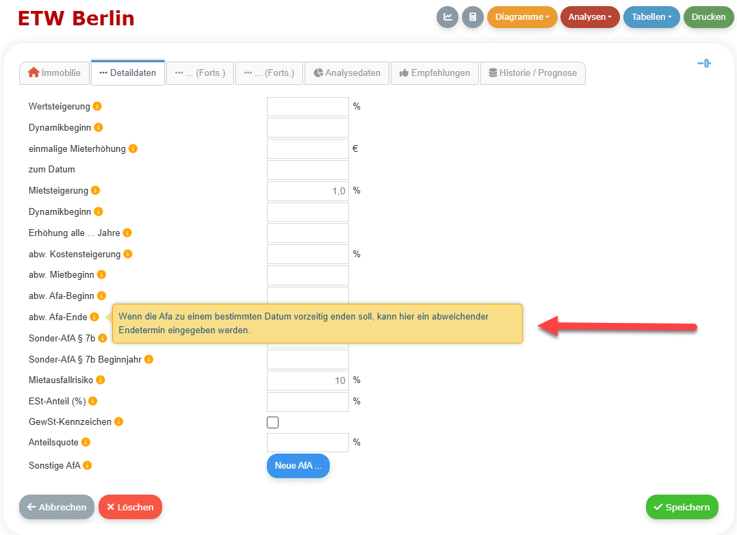This screenshot has height=535, width=737.
Task: Toggle the GewSt-Kennzeichen checkbox
Action: pos(272,422)
